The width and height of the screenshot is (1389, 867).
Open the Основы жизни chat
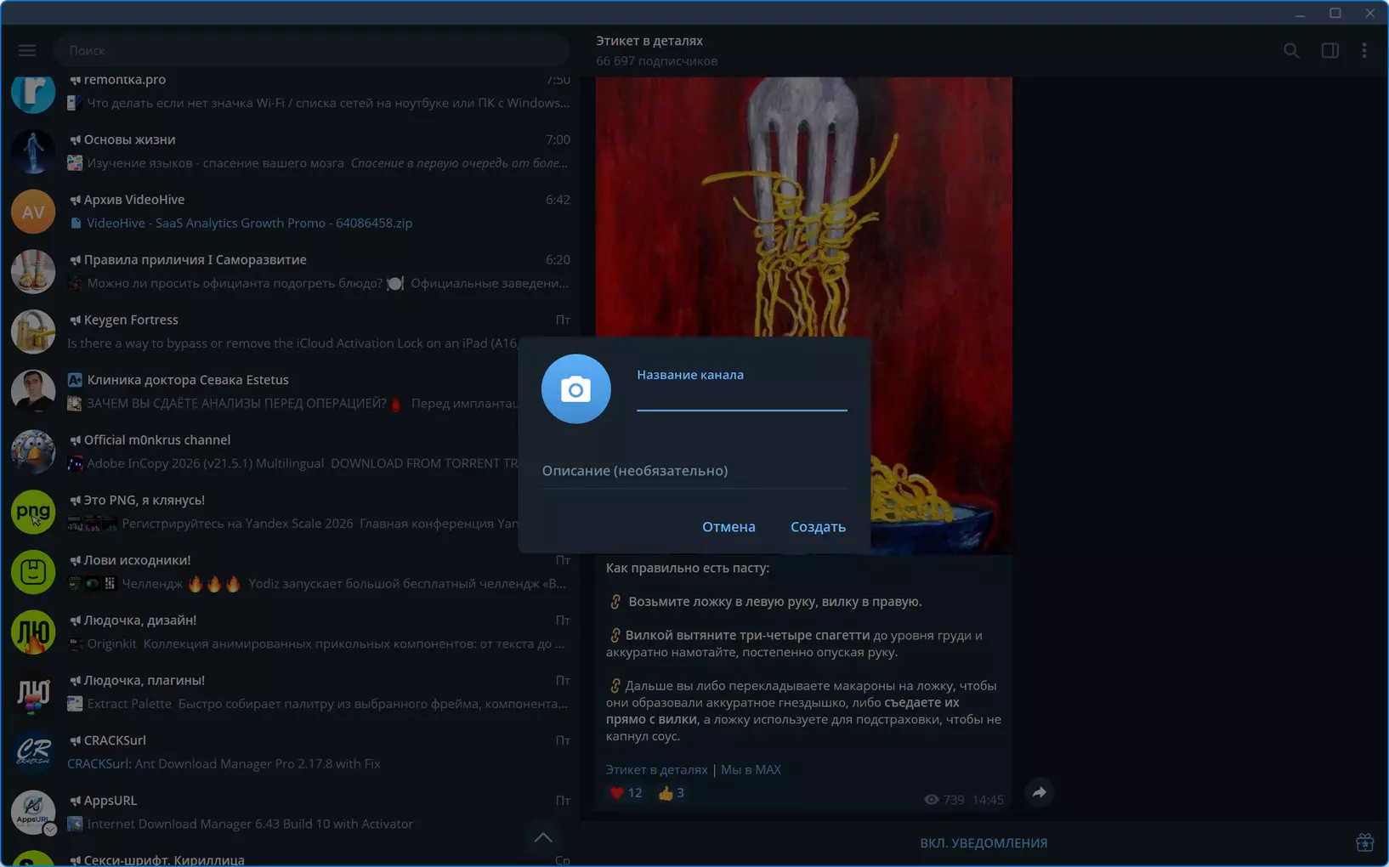290,151
